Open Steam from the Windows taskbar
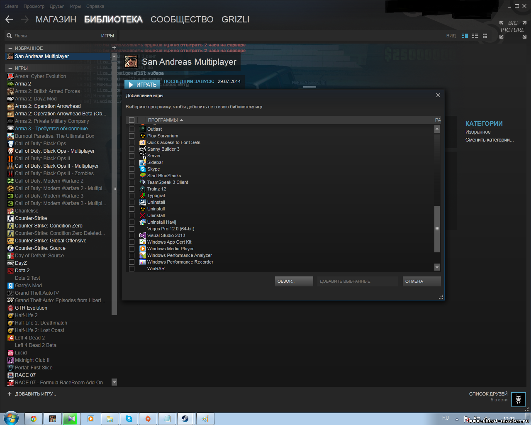The image size is (531, 425). coord(185,419)
